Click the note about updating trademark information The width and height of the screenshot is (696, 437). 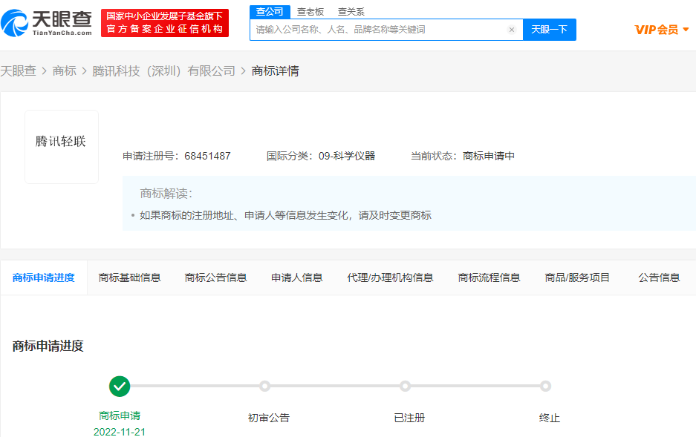(285, 215)
